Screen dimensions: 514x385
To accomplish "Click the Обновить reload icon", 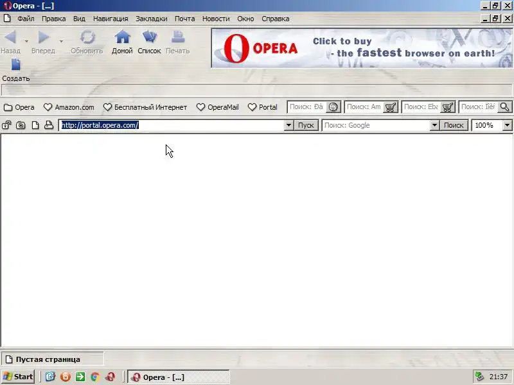I will 87,37.
